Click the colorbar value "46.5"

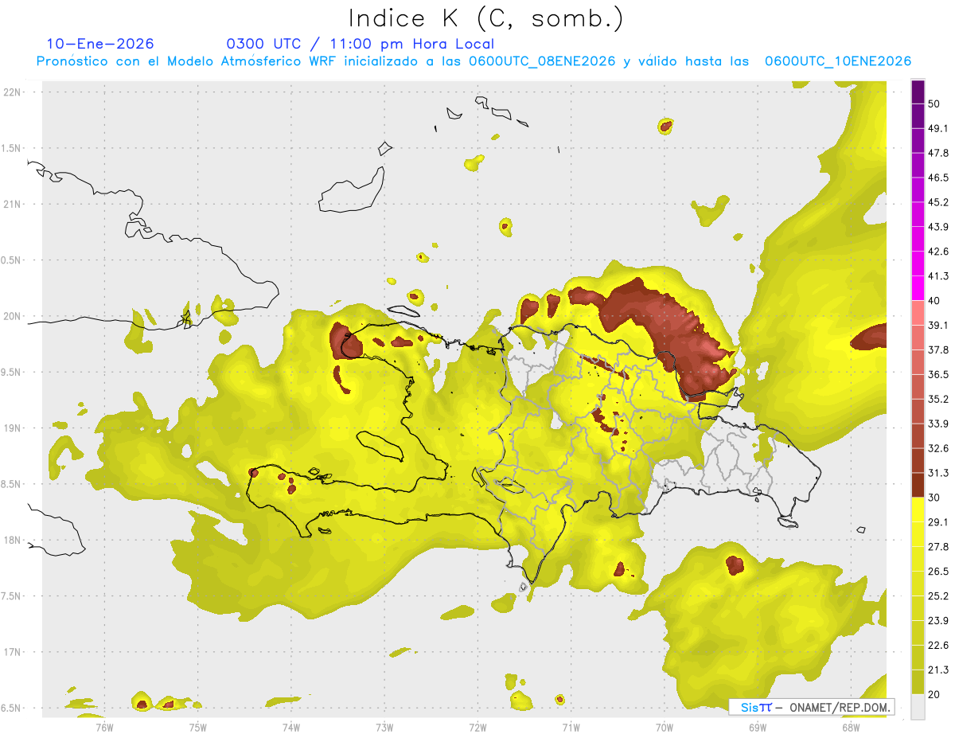coord(938,178)
